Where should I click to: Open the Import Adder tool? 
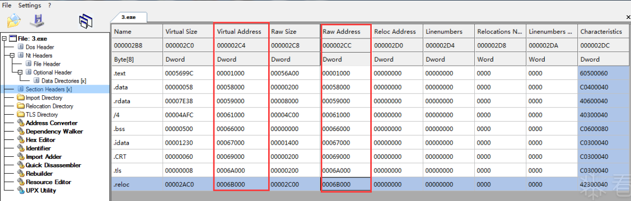44,156
